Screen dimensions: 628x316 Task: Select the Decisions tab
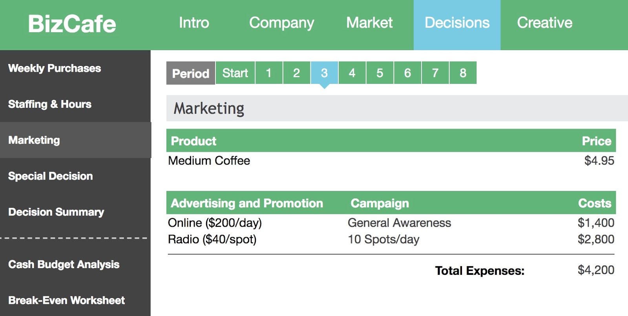[457, 23]
